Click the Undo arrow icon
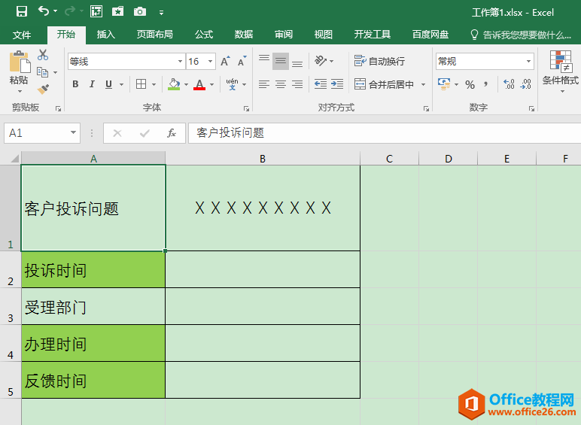 pyautogui.click(x=44, y=11)
